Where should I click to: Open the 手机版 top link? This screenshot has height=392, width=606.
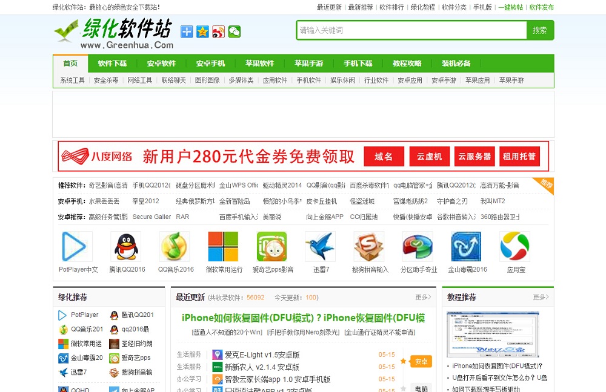482,7
